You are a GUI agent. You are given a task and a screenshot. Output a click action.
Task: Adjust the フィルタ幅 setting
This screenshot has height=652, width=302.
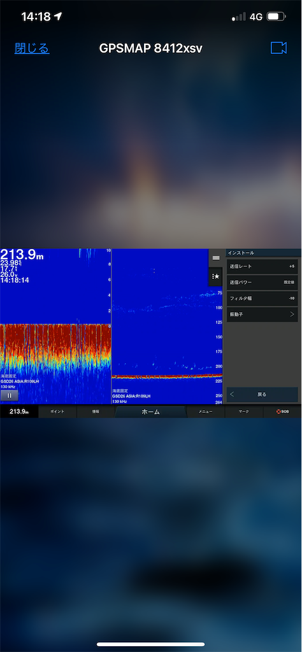click(262, 299)
